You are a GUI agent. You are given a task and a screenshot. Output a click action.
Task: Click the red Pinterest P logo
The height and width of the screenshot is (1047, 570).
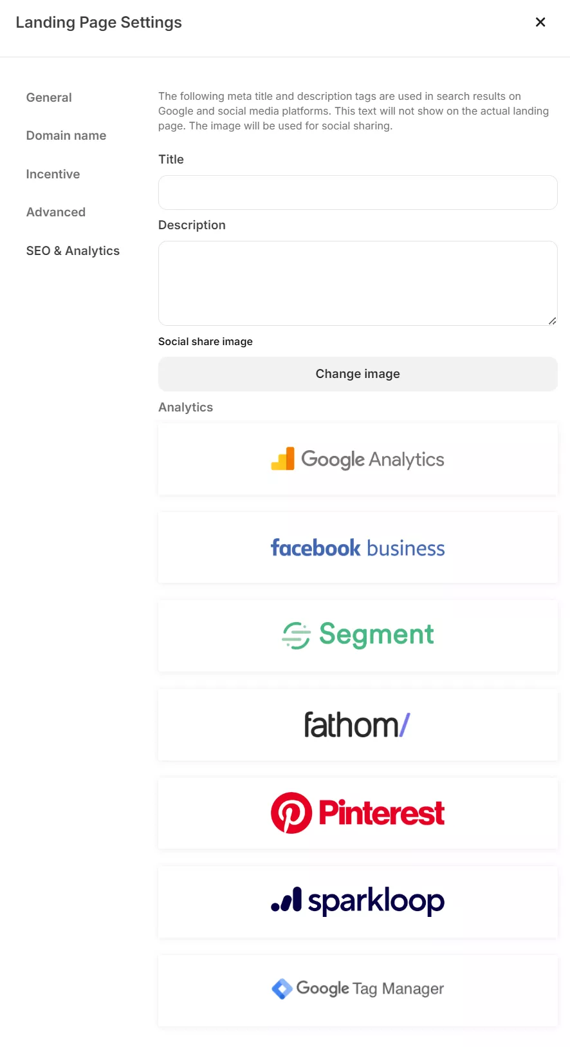[291, 813]
